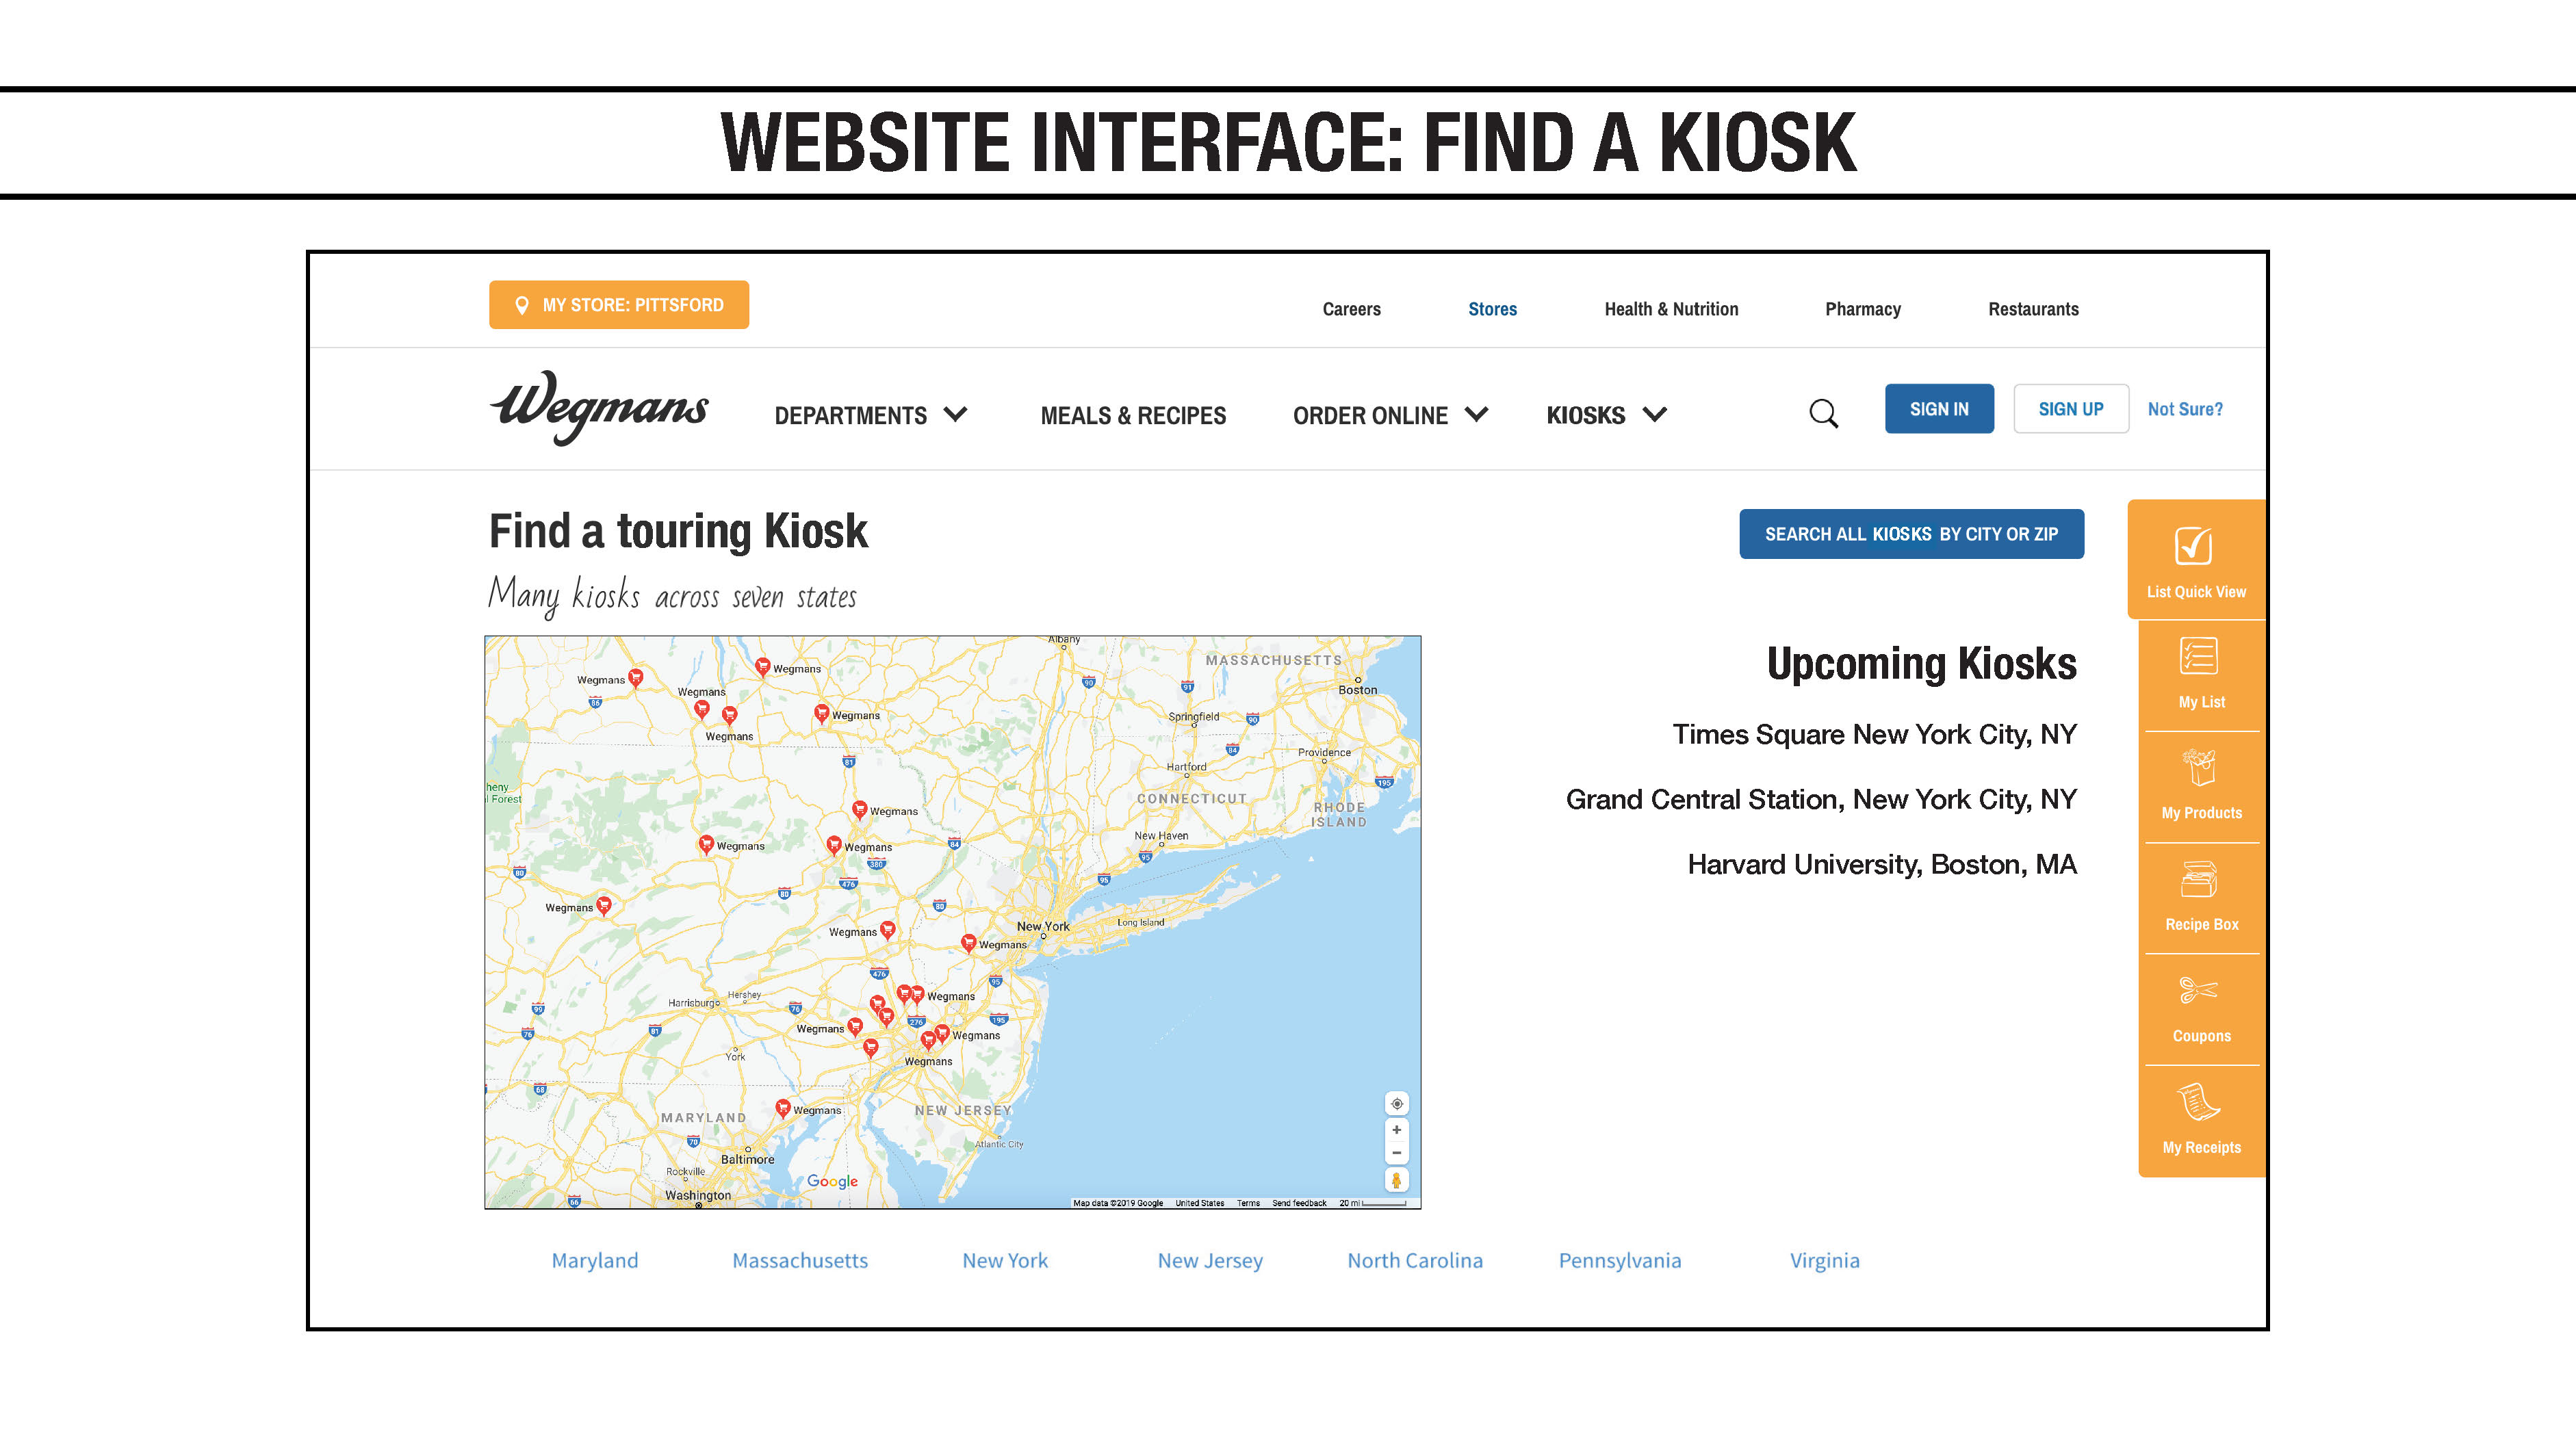Expand the Departments dropdown

point(870,415)
